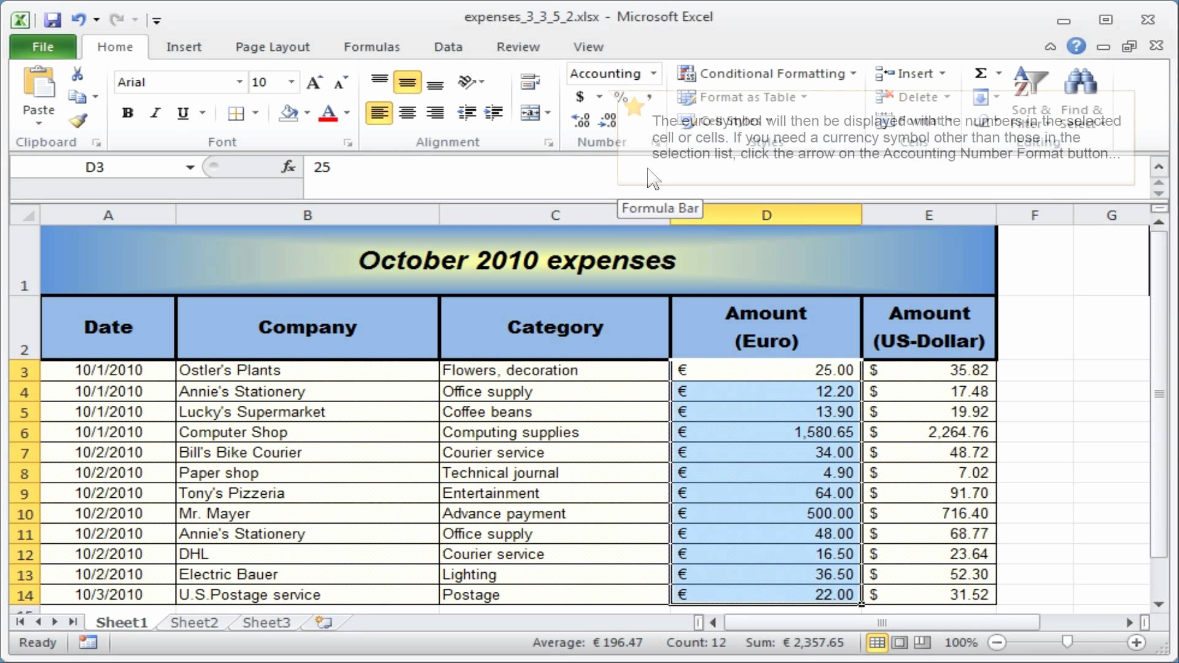Click the AutoSum icon in ribbon
This screenshot has width=1179, height=663.
[981, 73]
